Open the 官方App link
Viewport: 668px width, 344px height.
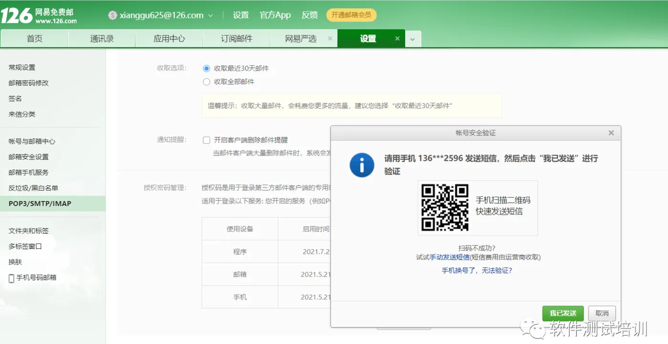click(x=275, y=15)
